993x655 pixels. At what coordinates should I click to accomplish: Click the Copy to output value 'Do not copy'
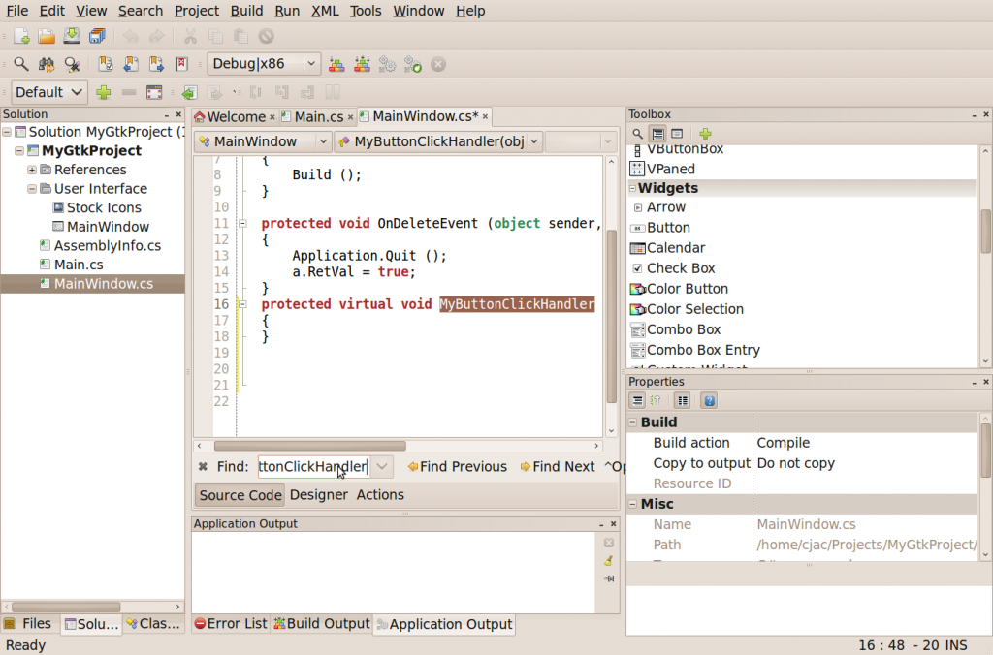pos(795,463)
